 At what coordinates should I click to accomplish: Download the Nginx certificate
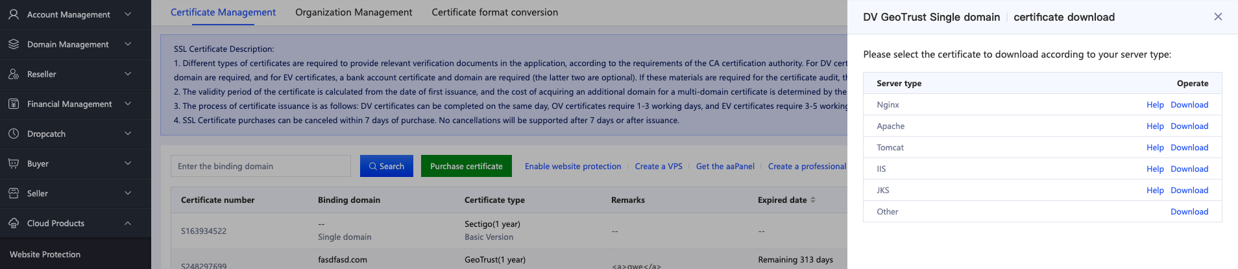(x=1189, y=104)
